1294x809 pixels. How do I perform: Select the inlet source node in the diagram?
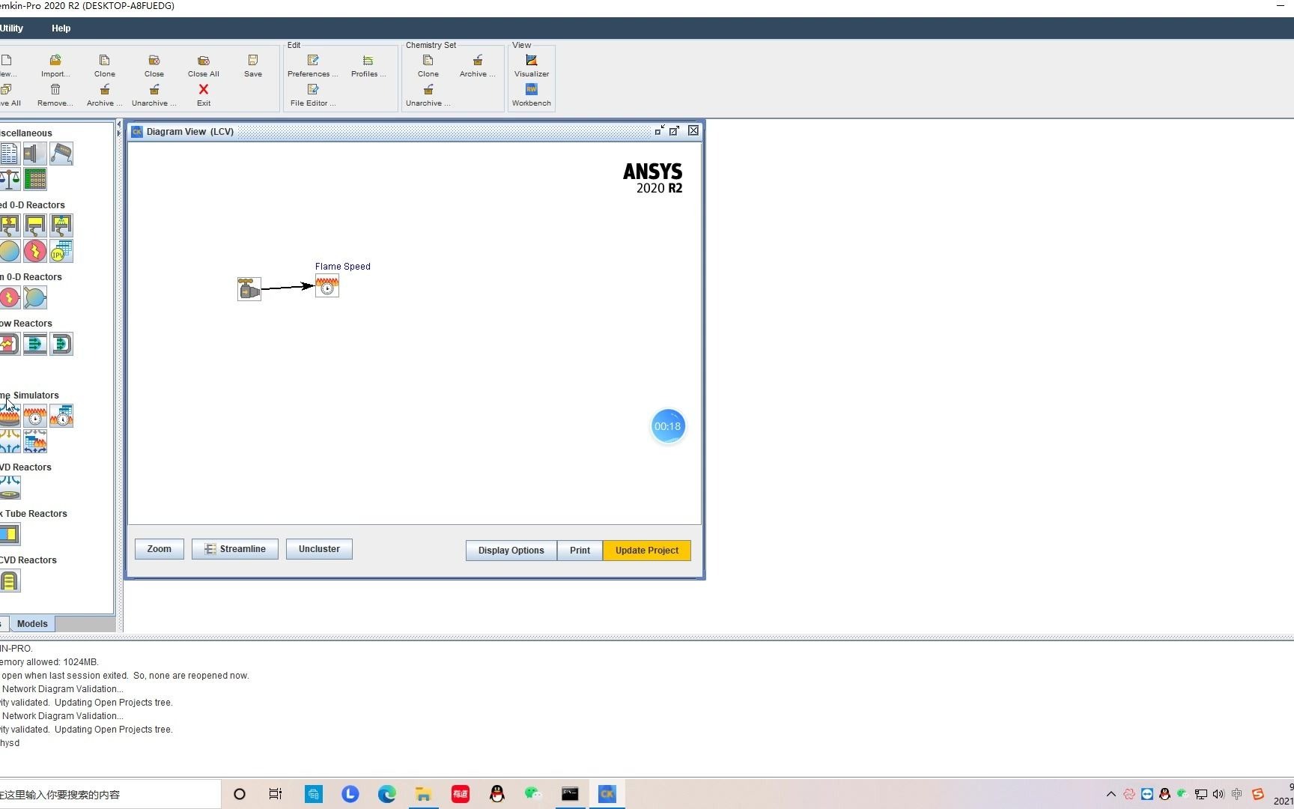click(249, 289)
